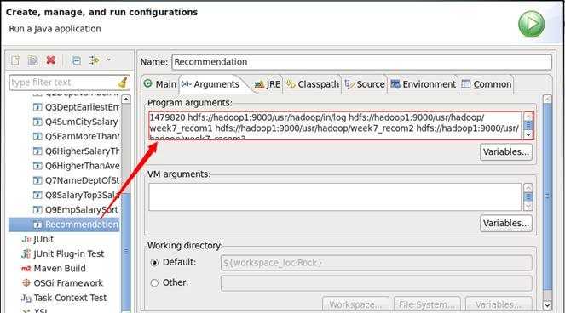Select Other working directory radio button

point(154,282)
